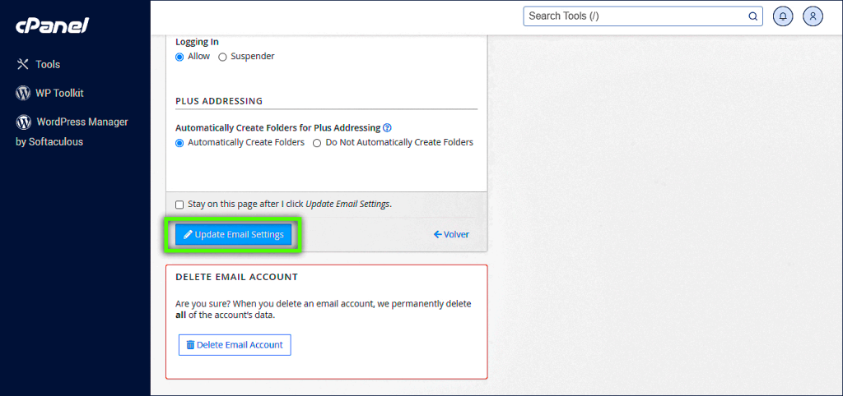The width and height of the screenshot is (843, 396).
Task: Select the Allow logging in radio button
Action: point(179,57)
